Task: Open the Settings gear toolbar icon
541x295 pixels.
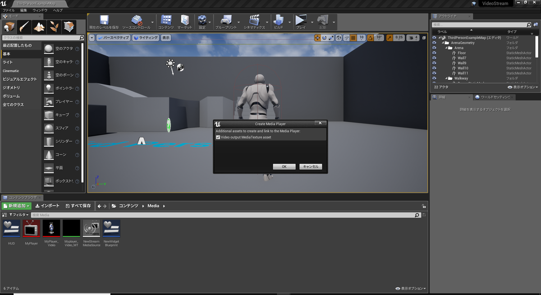Action: coord(202,22)
